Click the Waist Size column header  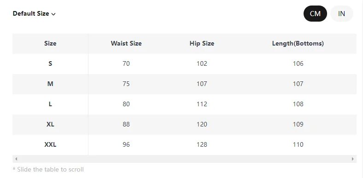pos(126,43)
